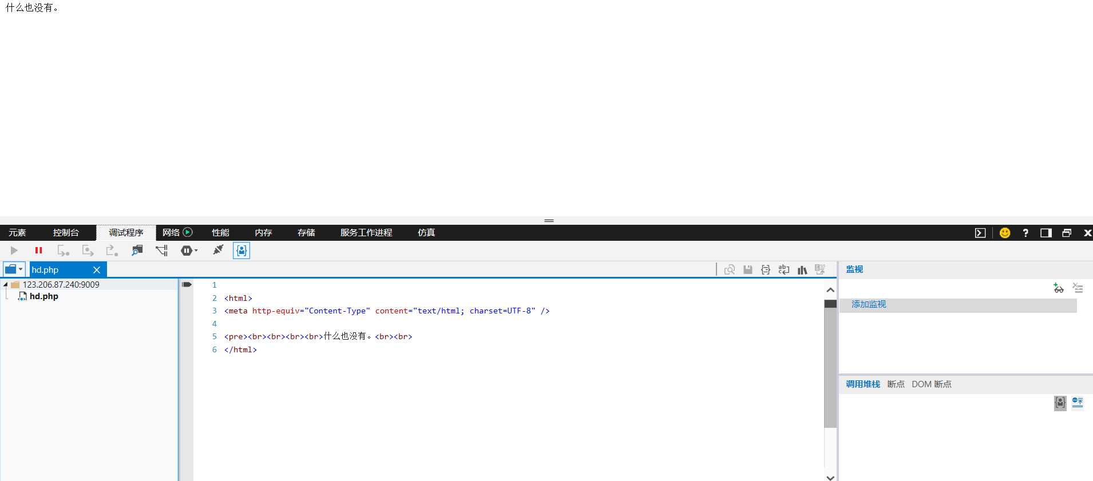Switch to the DOM 断点 tab

point(932,384)
